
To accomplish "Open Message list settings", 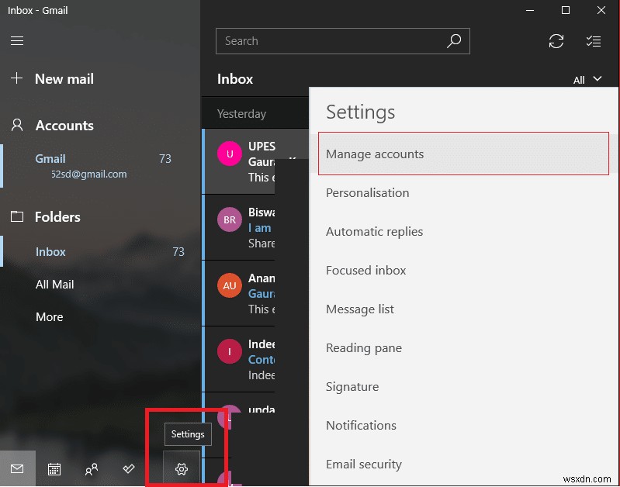I will [x=463, y=309].
